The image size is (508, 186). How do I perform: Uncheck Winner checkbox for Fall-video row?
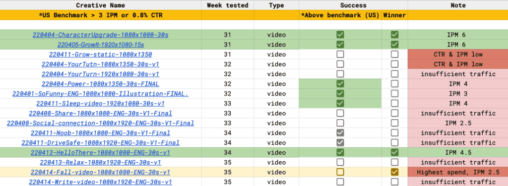pyautogui.click(x=394, y=172)
